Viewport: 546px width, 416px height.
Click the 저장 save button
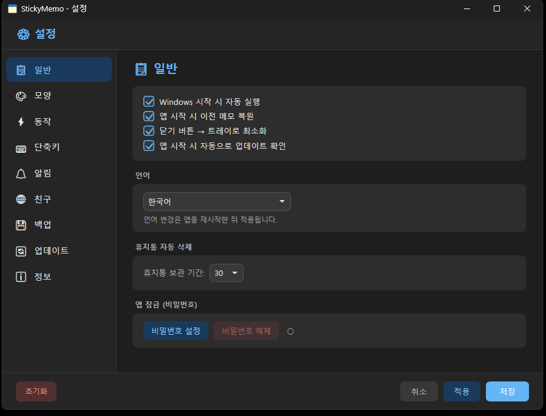point(507,392)
